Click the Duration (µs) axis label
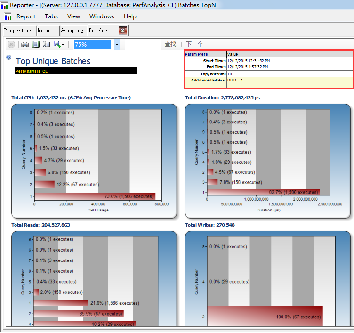The image size is (354, 333). pos(268,210)
